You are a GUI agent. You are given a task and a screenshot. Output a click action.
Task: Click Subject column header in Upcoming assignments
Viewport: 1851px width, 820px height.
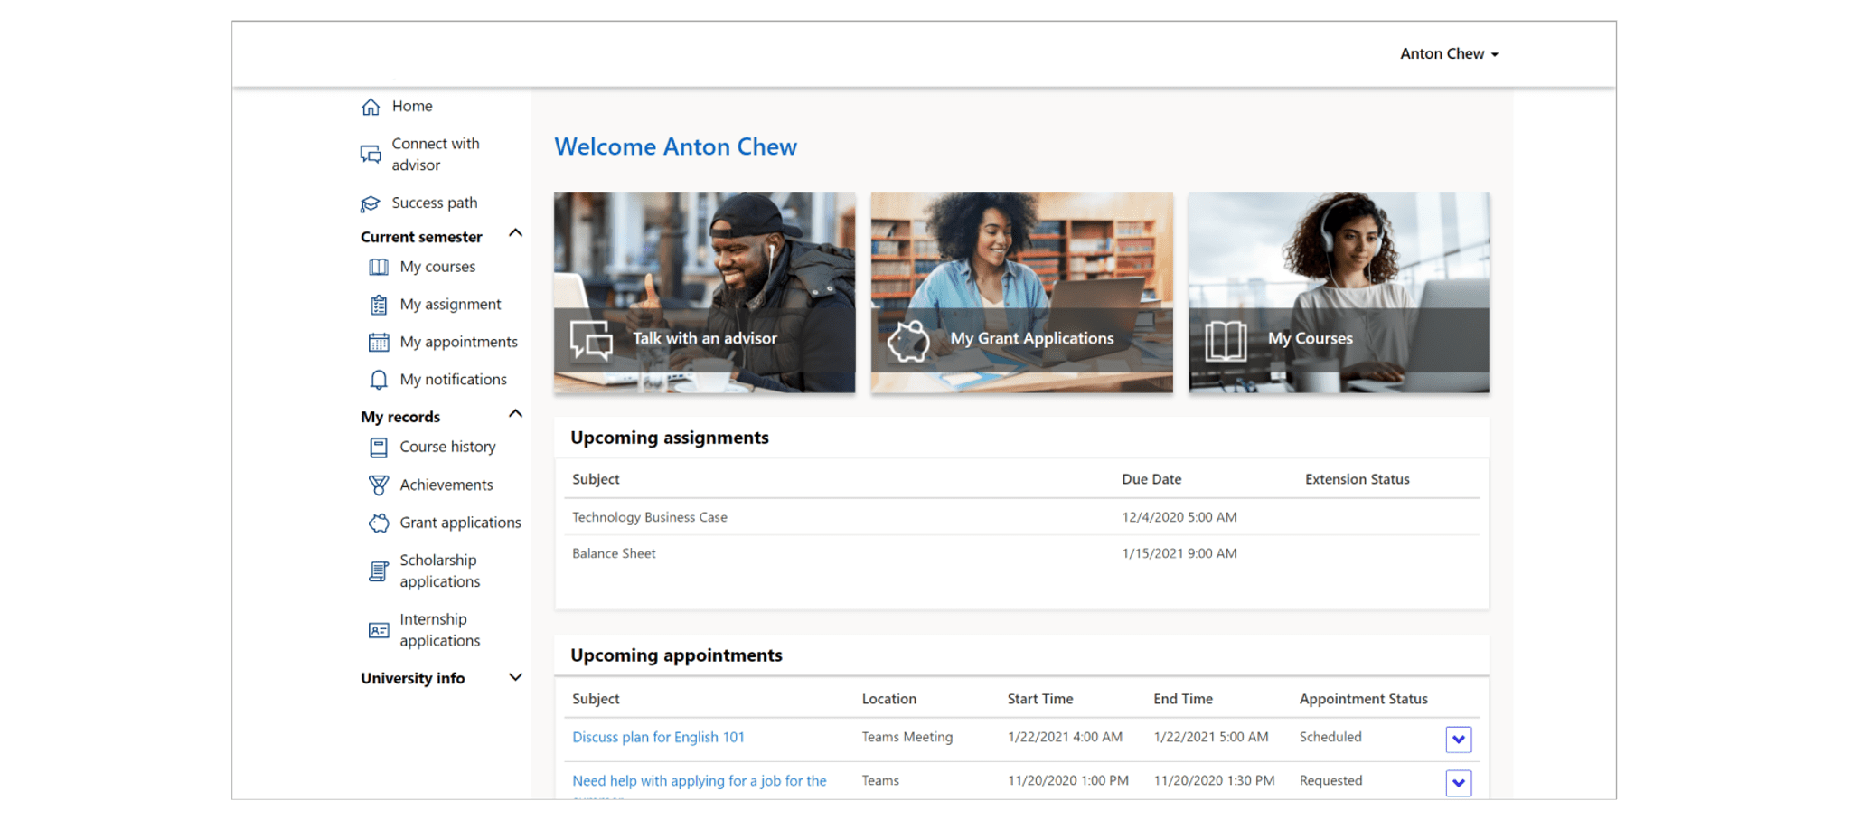tap(596, 479)
